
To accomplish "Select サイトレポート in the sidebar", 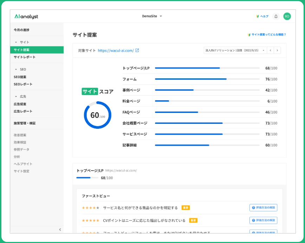I will pyautogui.click(x=25, y=57).
